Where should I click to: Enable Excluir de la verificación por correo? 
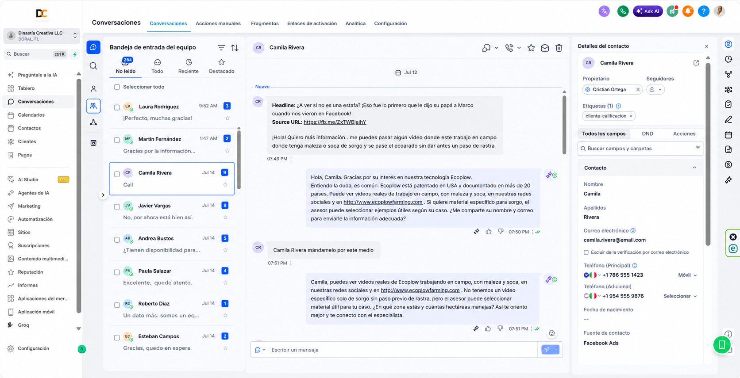point(586,252)
